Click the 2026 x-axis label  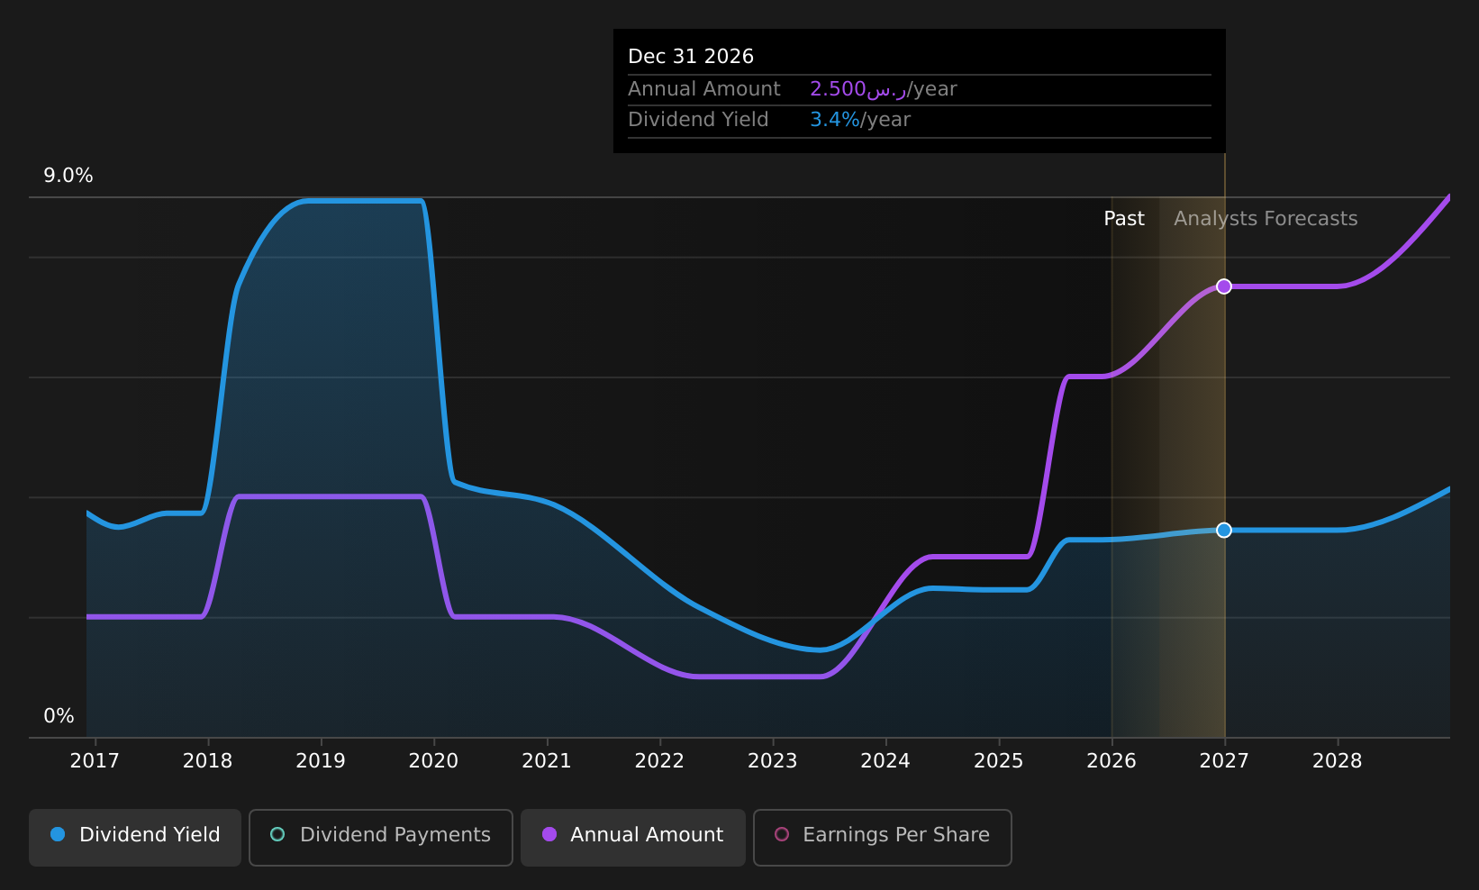[1112, 761]
